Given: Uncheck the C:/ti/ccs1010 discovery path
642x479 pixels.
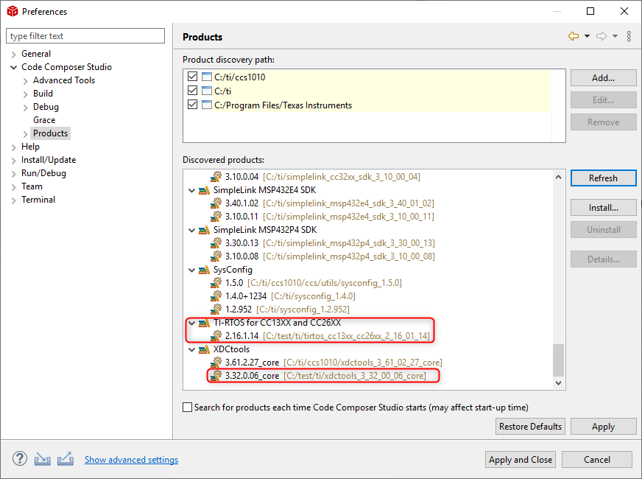Looking at the screenshot, I should [x=192, y=77].
